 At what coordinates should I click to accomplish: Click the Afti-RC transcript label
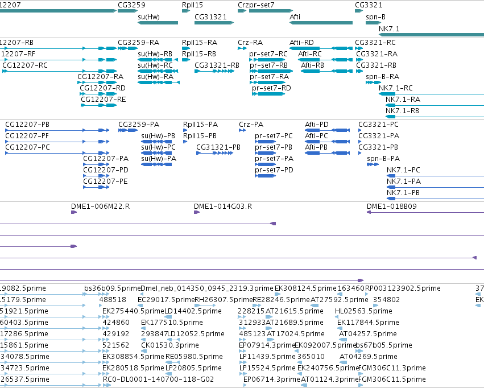point(310,54)
